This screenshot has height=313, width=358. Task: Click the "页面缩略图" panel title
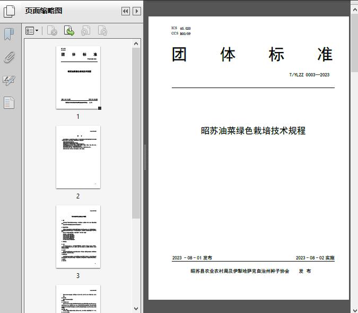pyautogui.click(x=43, y=11)
